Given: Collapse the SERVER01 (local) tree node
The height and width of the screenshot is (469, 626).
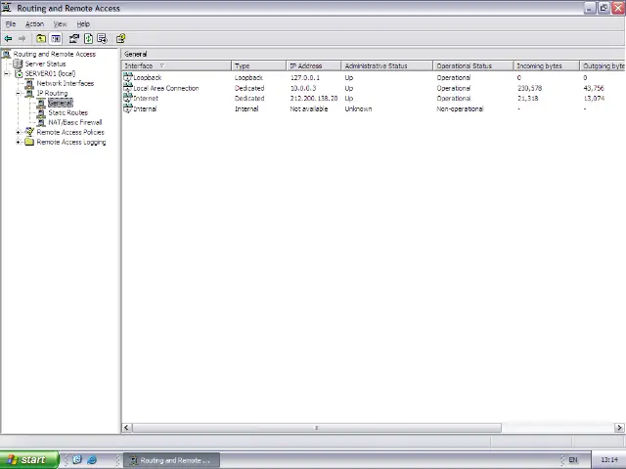Looking at the screenshot, I should pyautogui.click(x=7, y=73).
